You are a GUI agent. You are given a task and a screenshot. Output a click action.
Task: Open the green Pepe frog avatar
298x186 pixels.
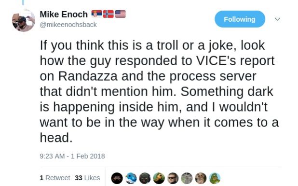pos(215,178)
